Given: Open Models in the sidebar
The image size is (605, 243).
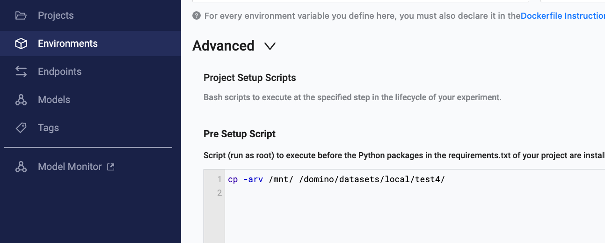Looking at the screenshot, I should pyautogui.click(x=90, y=100).
